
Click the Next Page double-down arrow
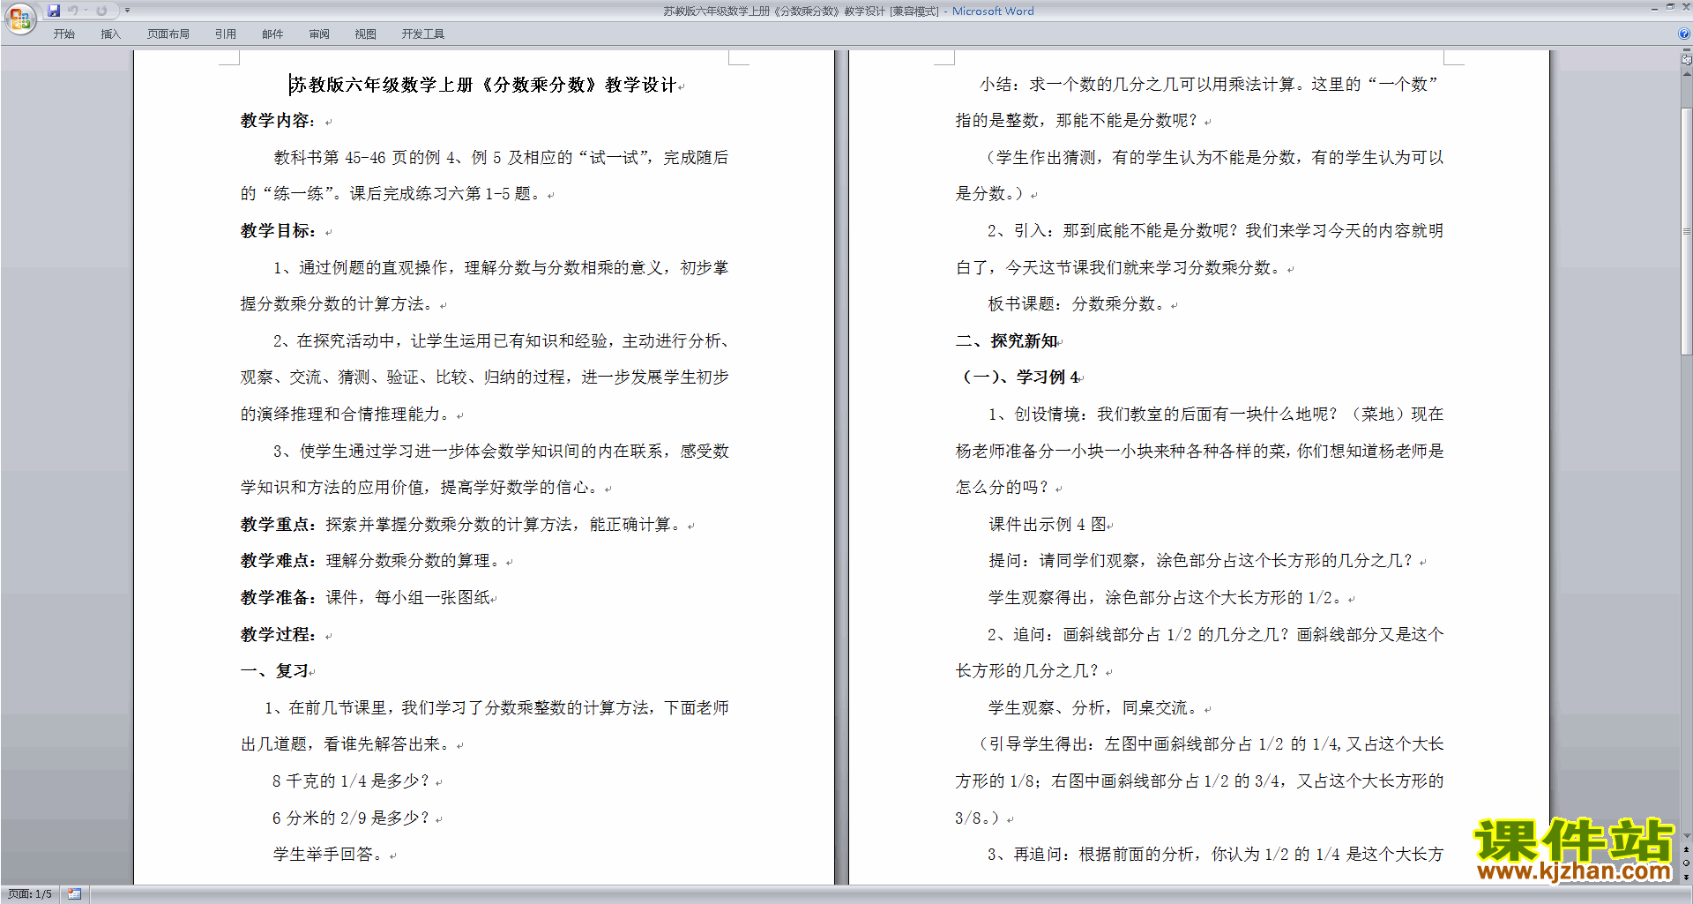click(x=1687, y=877)
